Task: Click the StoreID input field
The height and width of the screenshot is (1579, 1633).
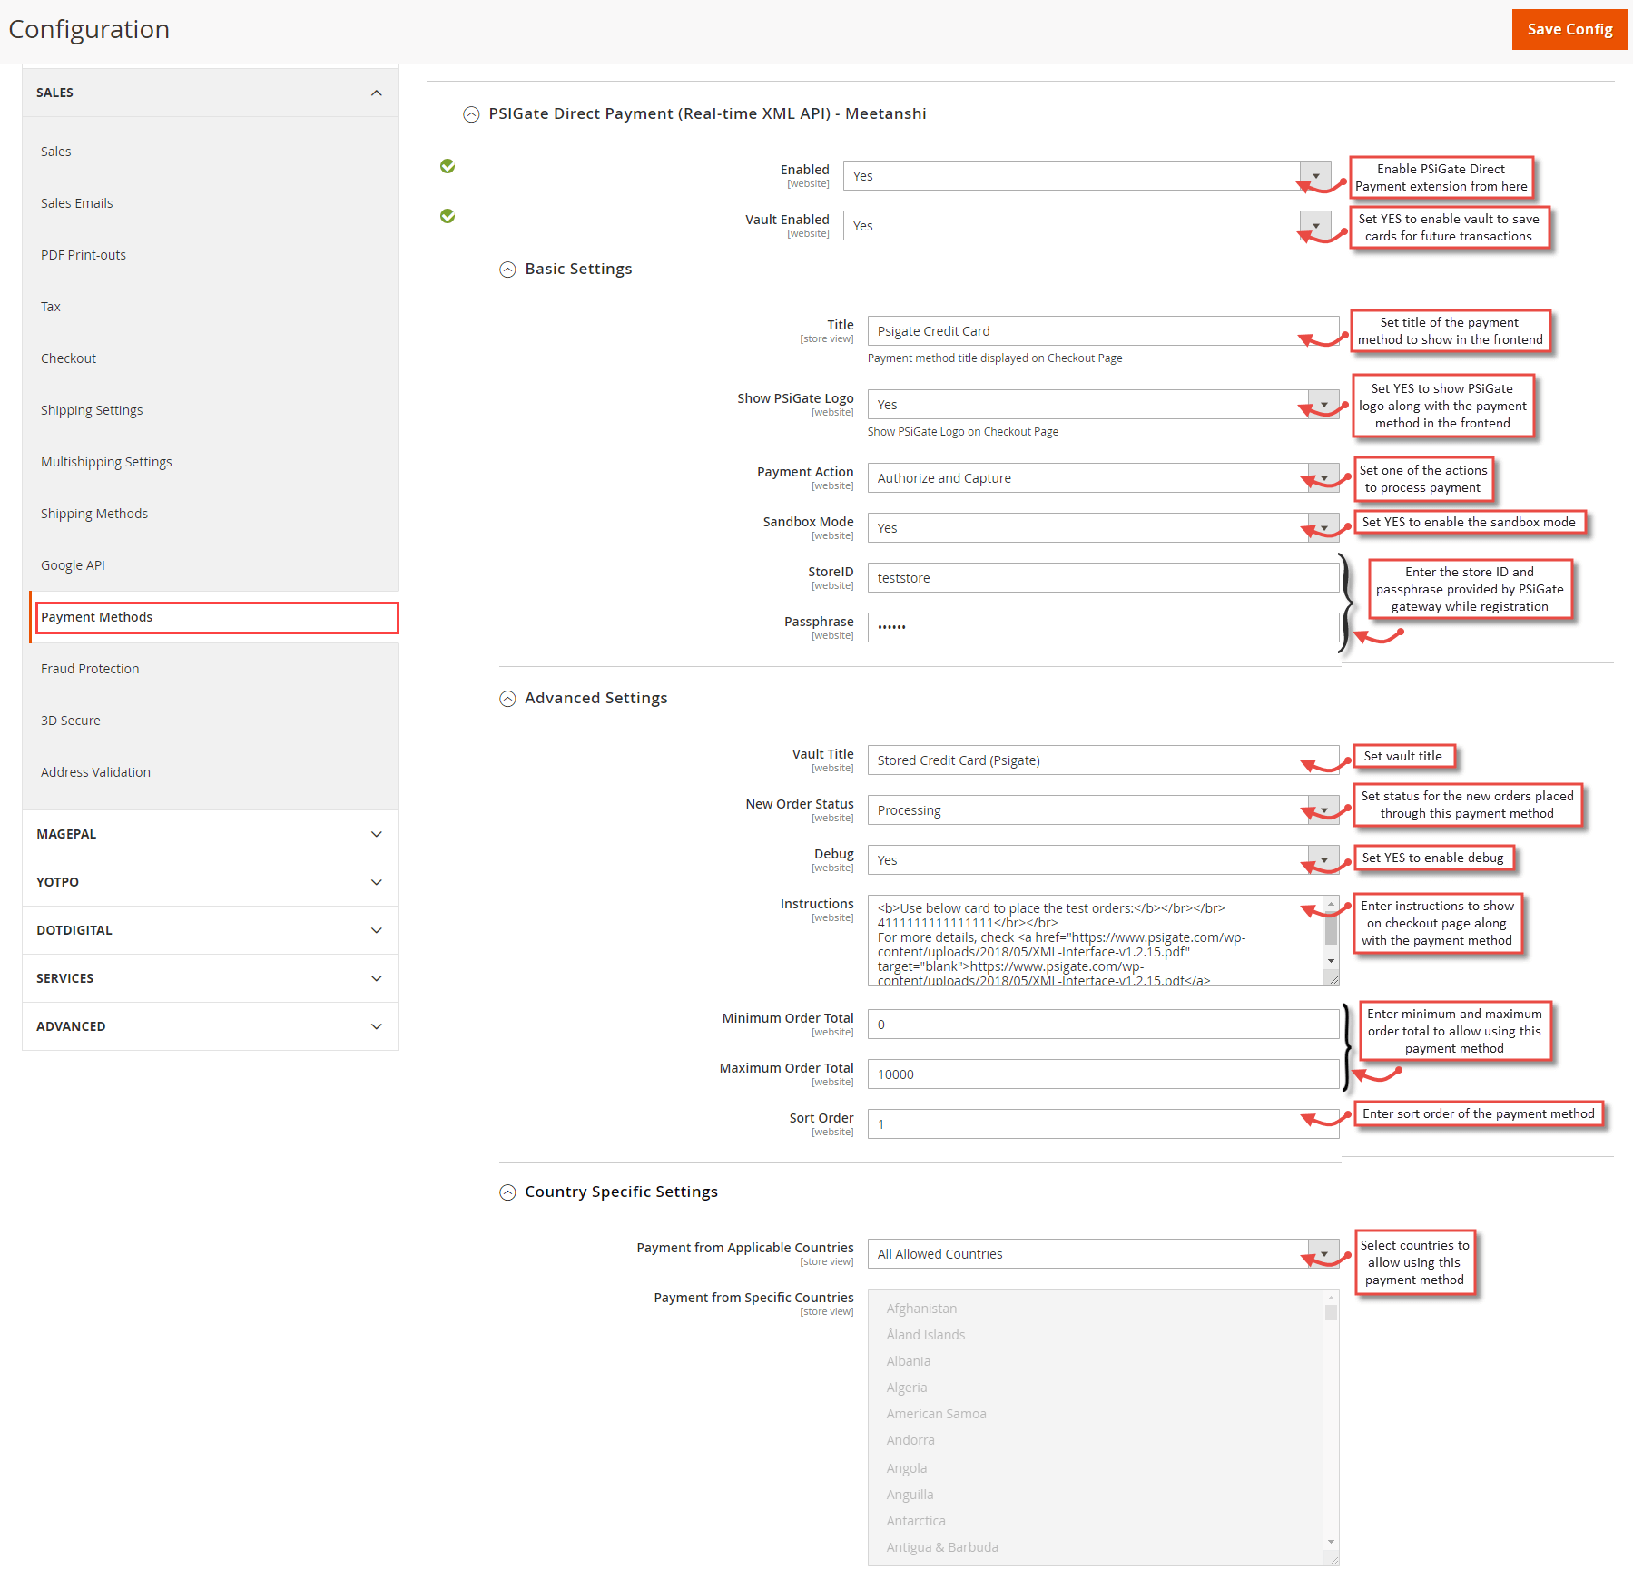Action: (x=1103, y=578)
